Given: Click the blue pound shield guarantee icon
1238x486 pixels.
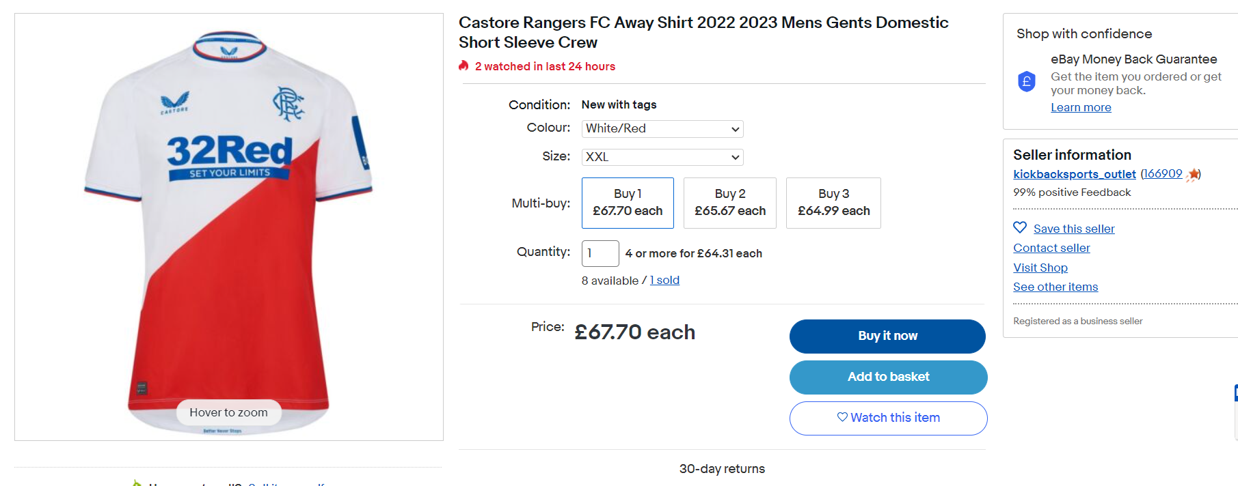Looking at the screenshot, I should [1026, 82].
